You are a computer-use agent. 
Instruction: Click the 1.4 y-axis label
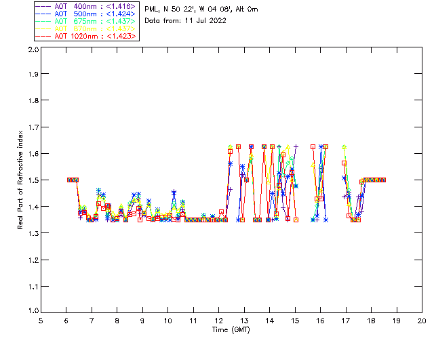[33, 207]
